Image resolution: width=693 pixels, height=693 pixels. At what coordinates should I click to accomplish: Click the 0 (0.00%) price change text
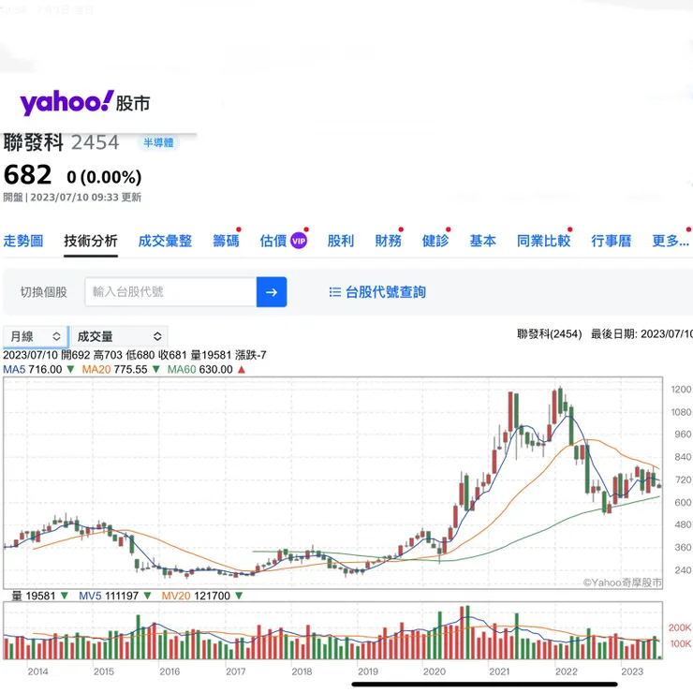point(104,177)
